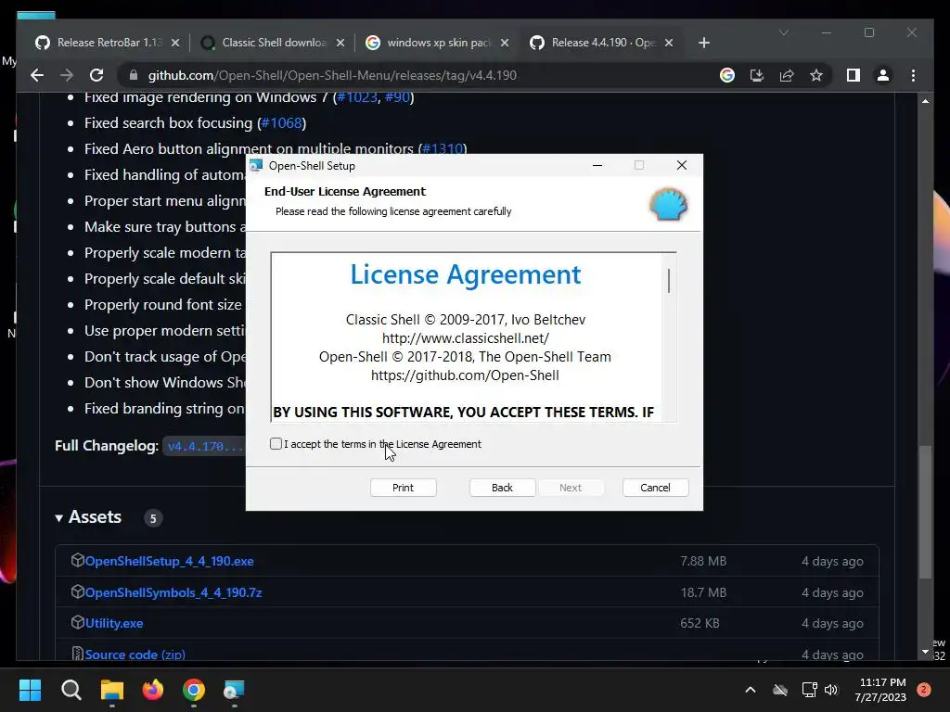950x712 pixels.
Task: Click the Open-Shell shell logo icon
Action: pyautogui.click(x=668, y=204)
